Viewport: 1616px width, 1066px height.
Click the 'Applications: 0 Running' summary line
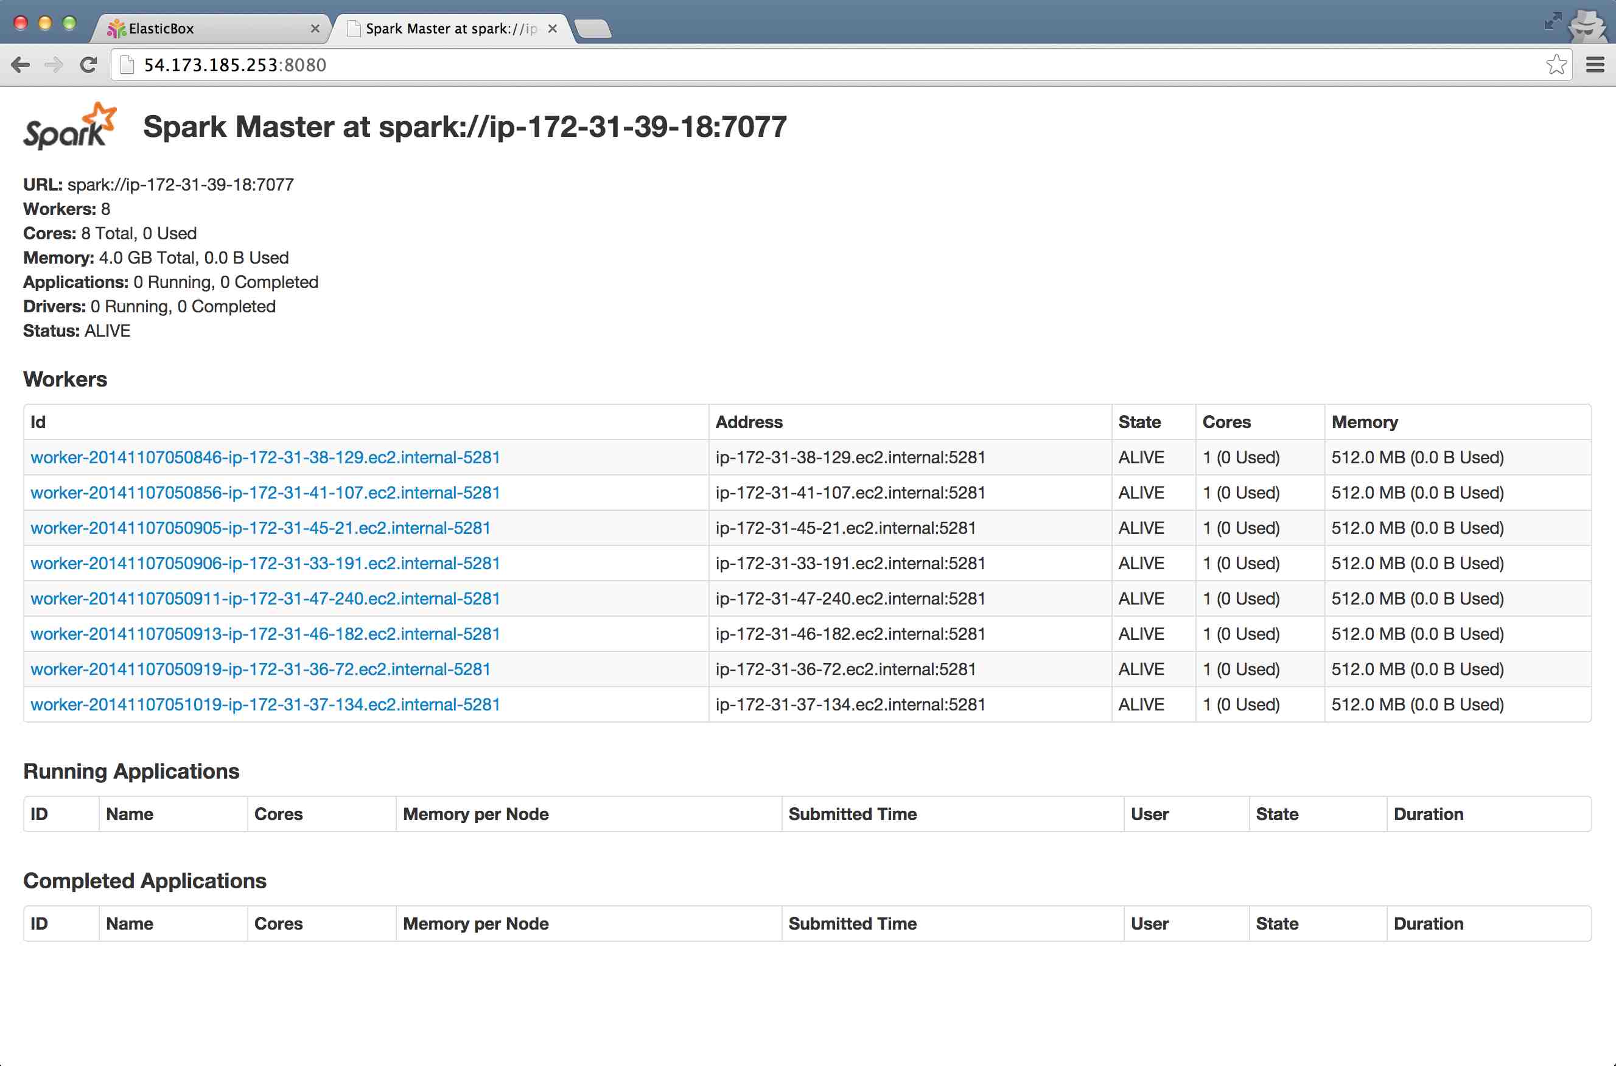pos(170,283)
